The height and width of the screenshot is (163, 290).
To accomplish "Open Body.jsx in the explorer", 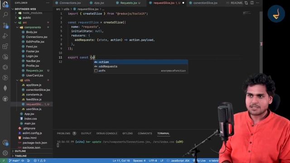I will pos(32,32).
